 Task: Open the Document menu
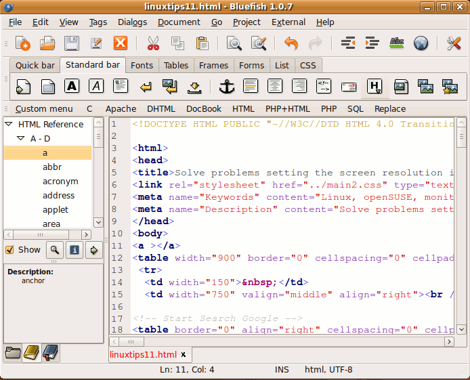coord(179,22)
